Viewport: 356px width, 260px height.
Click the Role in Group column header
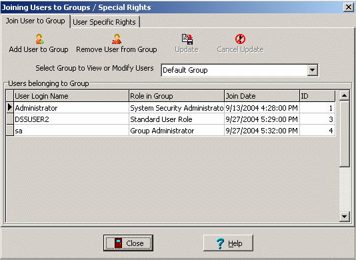[177, 96]
